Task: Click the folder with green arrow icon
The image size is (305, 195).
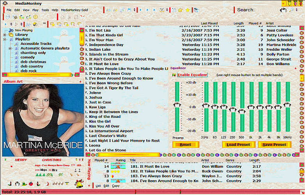Action: 21,17
